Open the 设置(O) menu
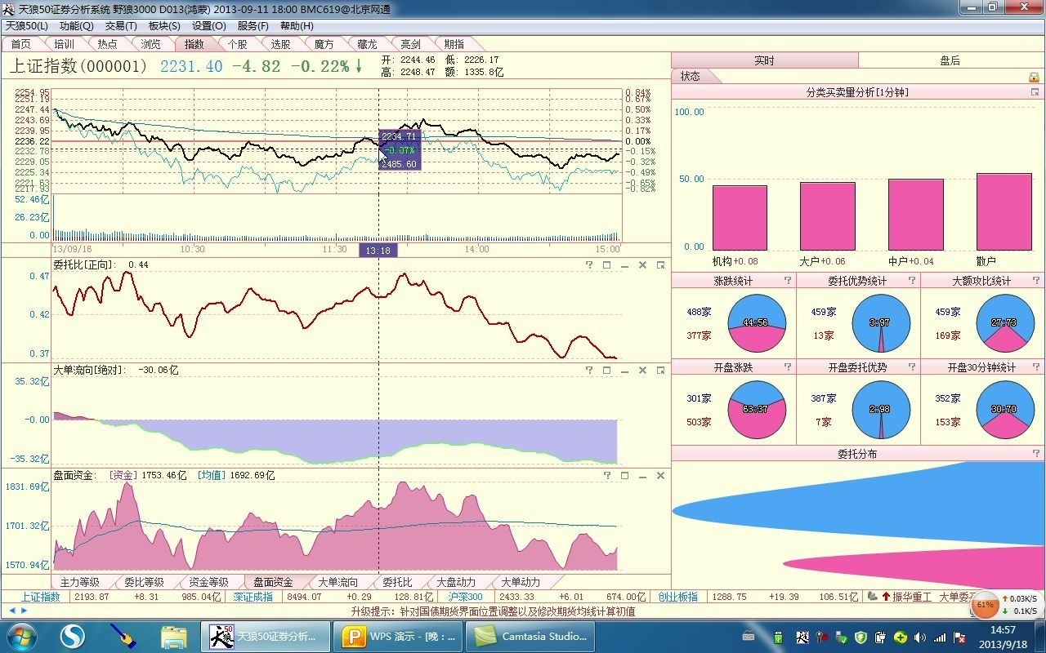The image size is (1046, 653). (x=209, y=26)
